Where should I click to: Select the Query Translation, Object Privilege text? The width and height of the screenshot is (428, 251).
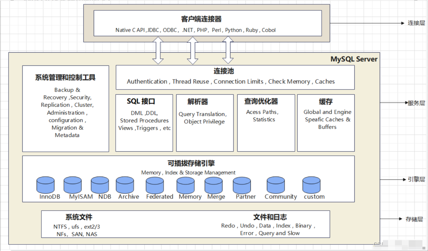click(x=203, y=118)
